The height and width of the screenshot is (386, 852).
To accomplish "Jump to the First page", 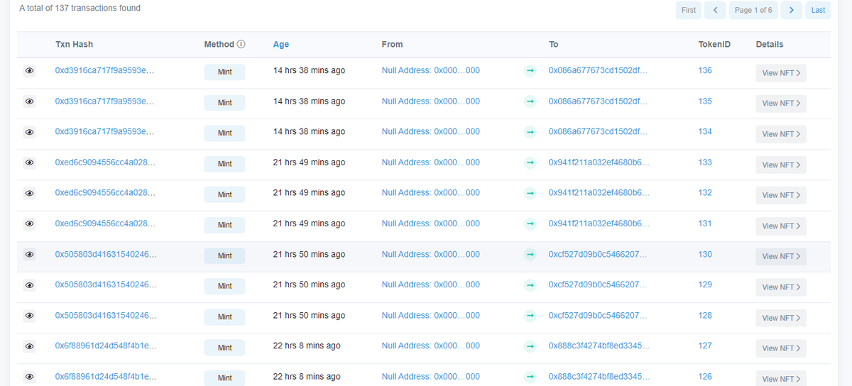I will [689, 10].
